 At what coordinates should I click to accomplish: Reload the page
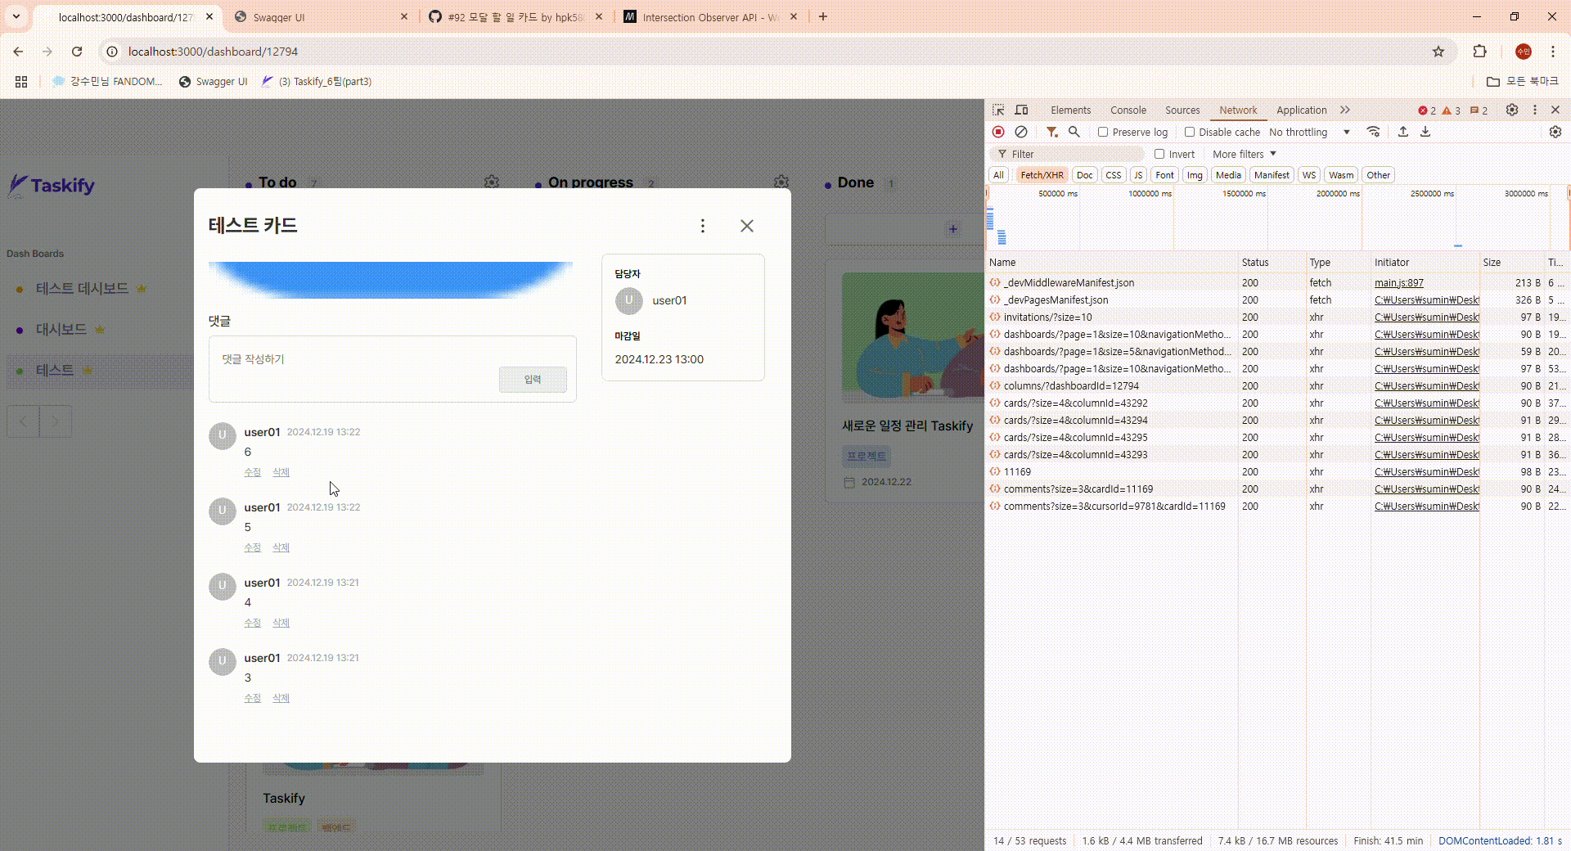[x=77, y=52]
